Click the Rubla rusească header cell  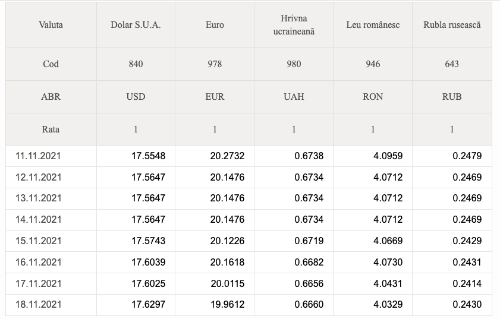point(452,25)
